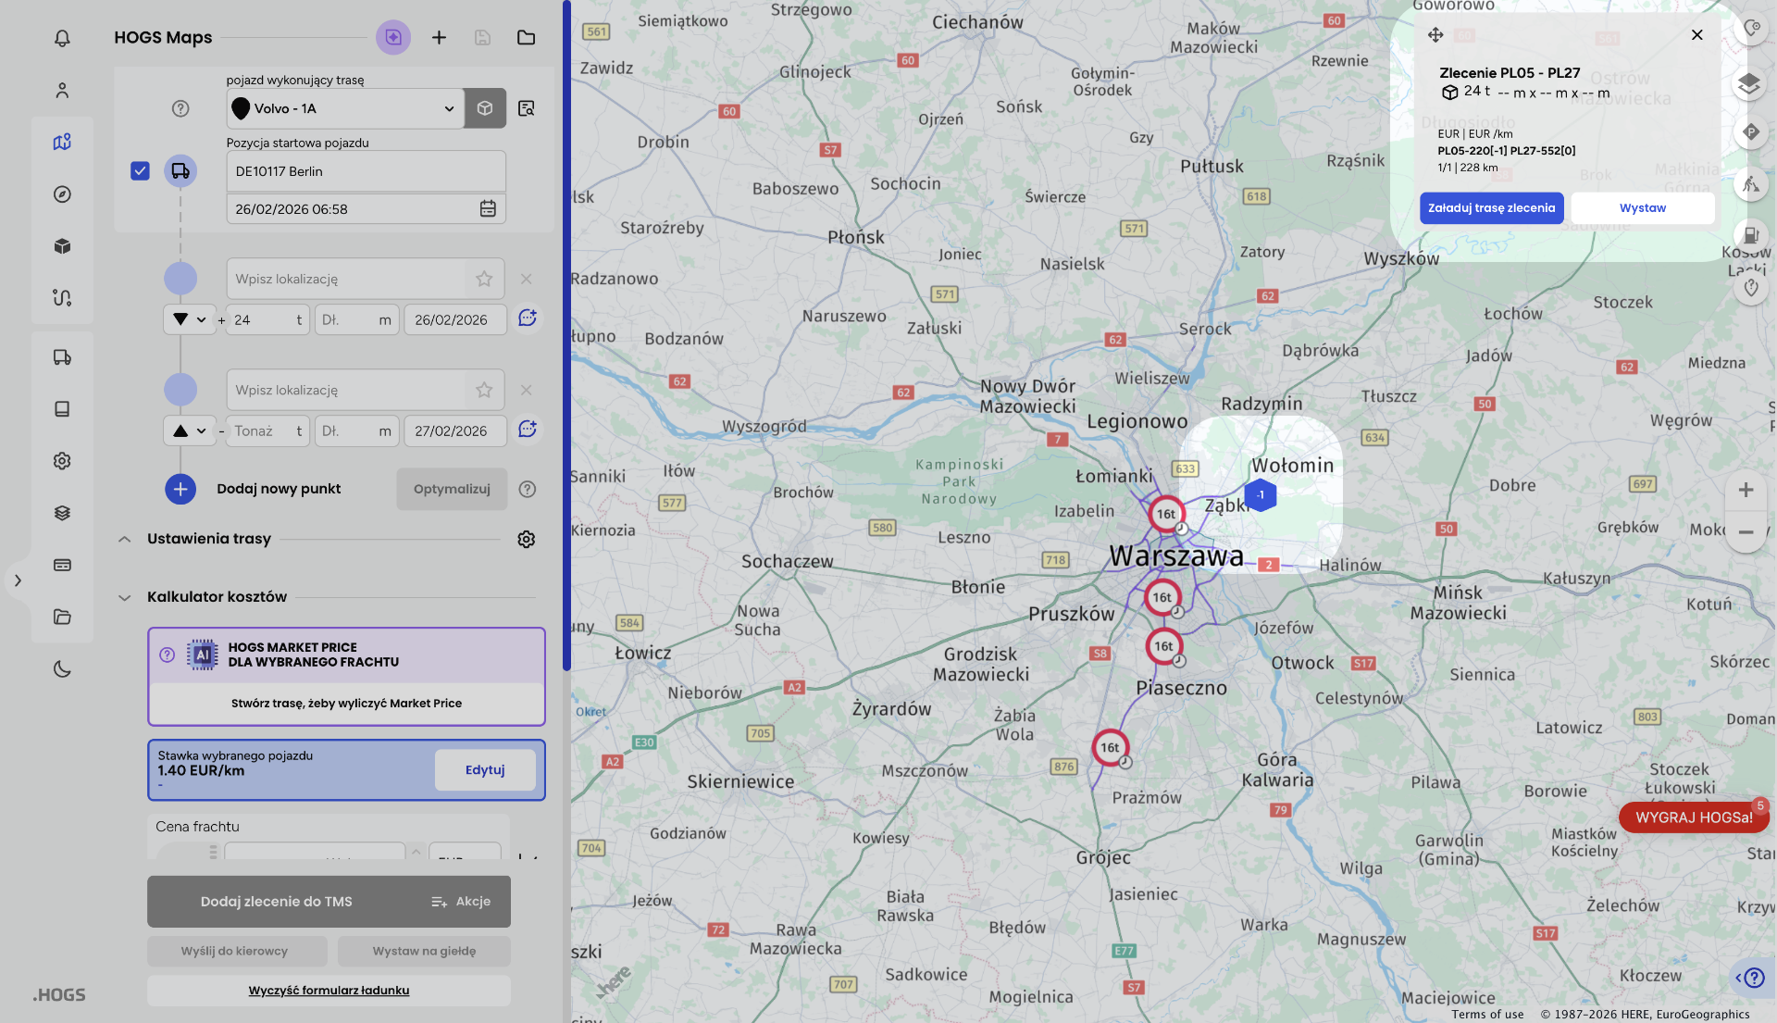Toggle dark mode moon icon
The image size is (1777, 1023).
coord(62,668)
